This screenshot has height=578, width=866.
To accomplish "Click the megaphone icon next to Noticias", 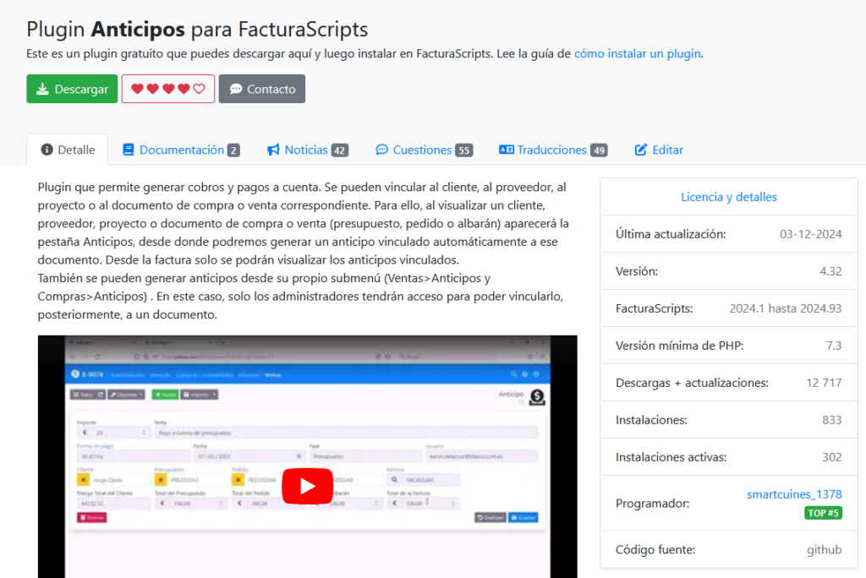I will point(275,150).
